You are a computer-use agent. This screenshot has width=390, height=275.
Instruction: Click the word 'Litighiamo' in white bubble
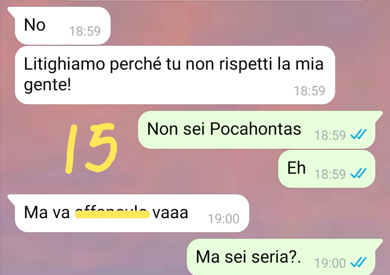tap(64, 64)
